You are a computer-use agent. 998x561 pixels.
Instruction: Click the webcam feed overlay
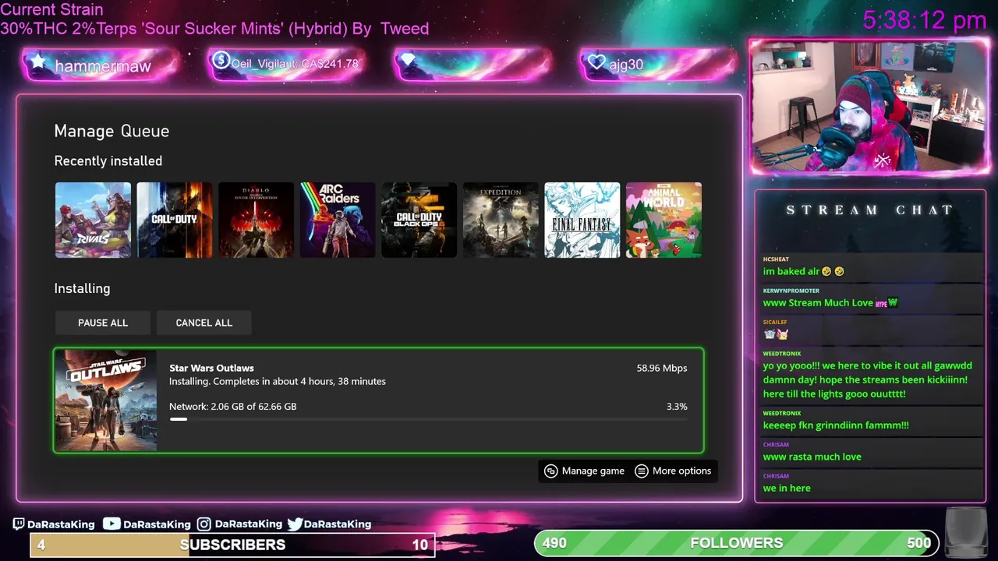tap(869, 106)
